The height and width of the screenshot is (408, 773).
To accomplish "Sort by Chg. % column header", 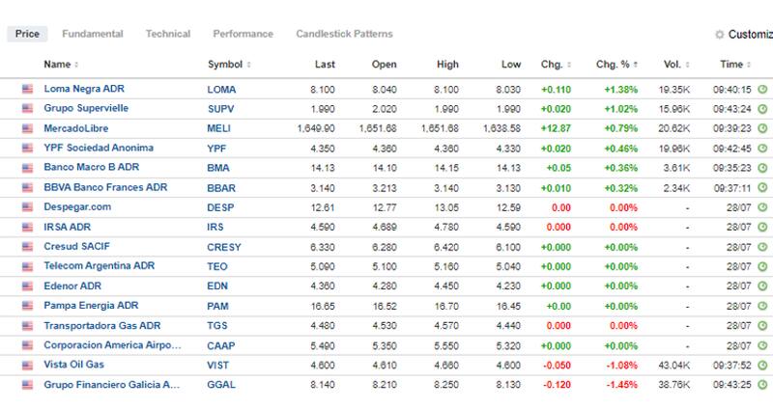I will pyautogui.click(x=616, y=65).
